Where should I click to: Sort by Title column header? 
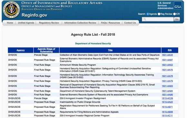(x=110, y=50)
